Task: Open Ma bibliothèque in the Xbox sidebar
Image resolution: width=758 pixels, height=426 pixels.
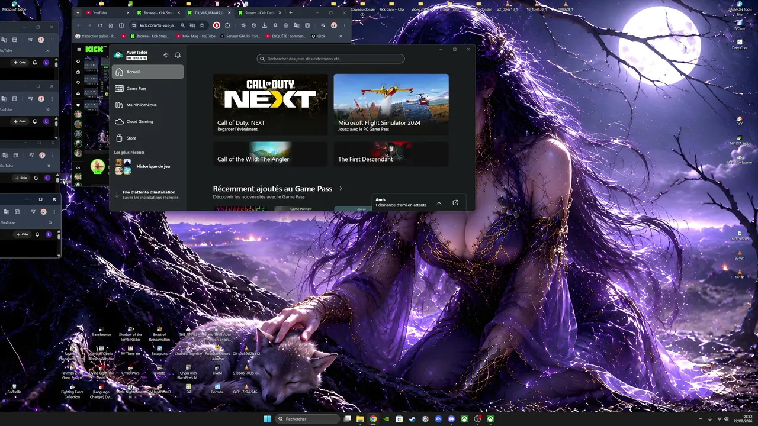Action: pos(147,105)
